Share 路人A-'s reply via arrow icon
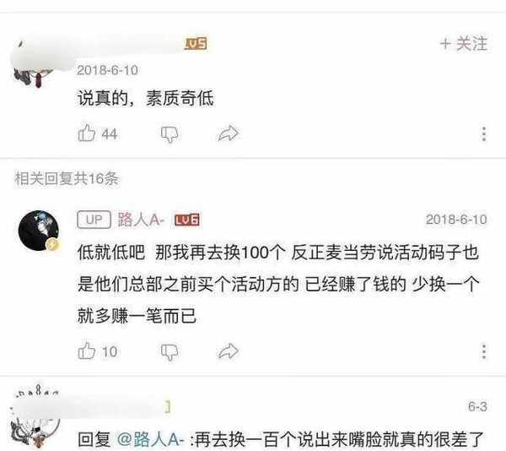506x451 pixels. click(229, 351)
